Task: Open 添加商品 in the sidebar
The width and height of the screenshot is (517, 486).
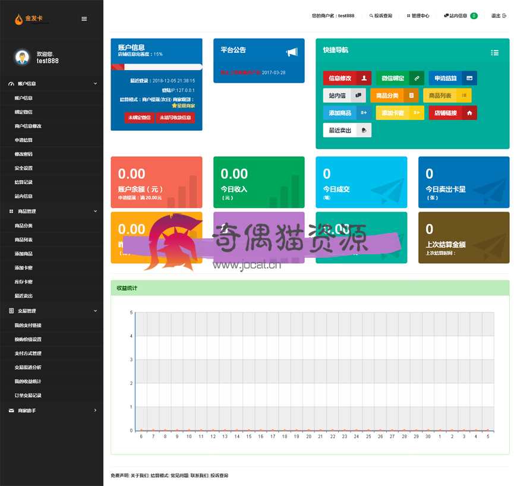Action: tap(23, 254)
